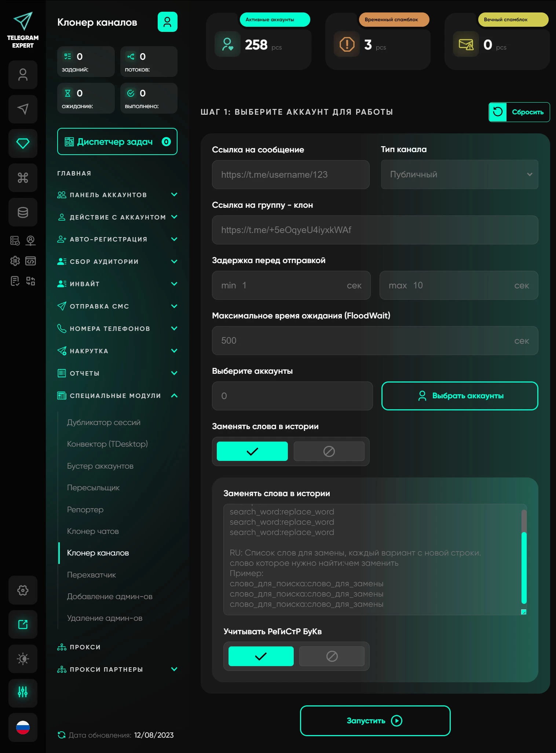The image size is (556, 753).
Task: Click the QR scan small icon
Action: point(31,281)
